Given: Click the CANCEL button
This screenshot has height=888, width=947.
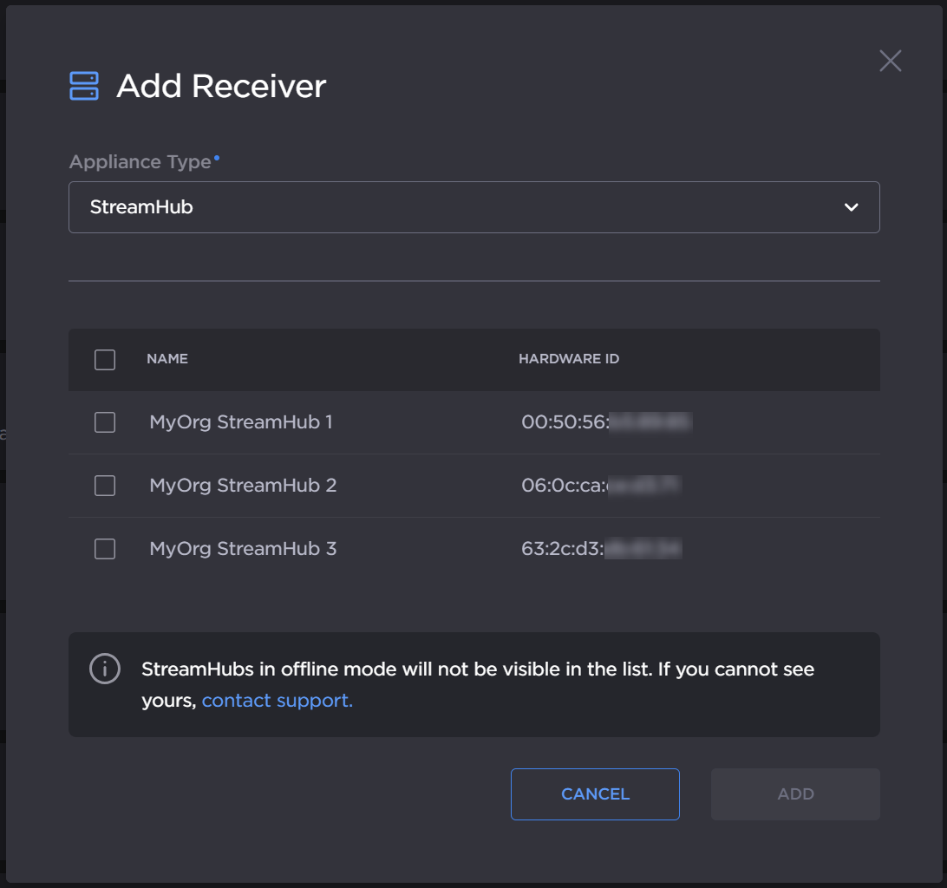Looking at the screenshot, I should [595, 793].
